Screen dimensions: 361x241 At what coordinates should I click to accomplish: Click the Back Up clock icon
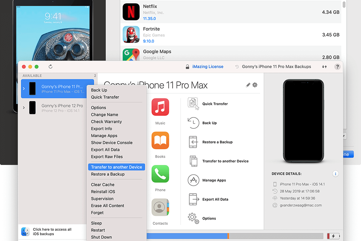point(193,123)
